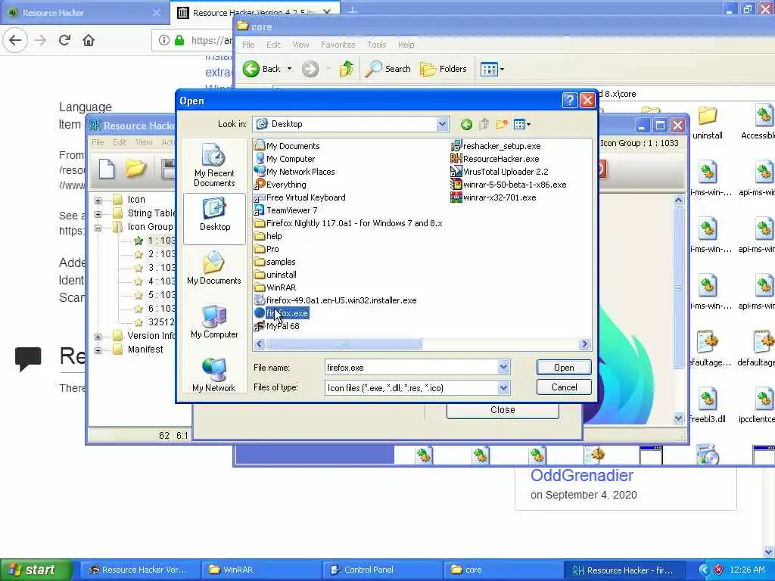Screen dimensions: 775x581
Task: Click up one level icon in Open dialog
Action: point(484,125)
